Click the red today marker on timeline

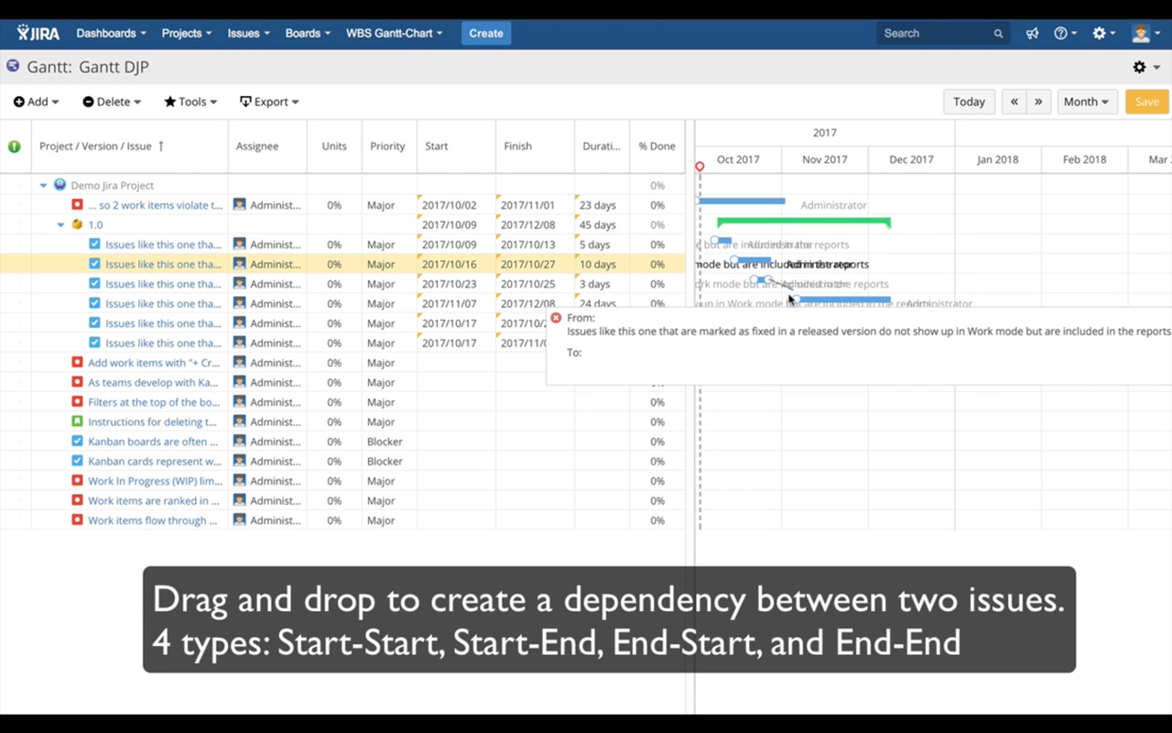click(700, 167)
